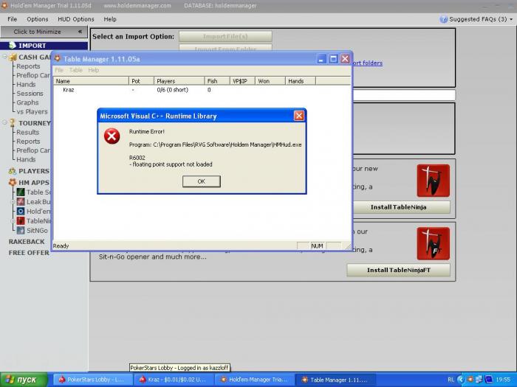
Task: Click OK in the Runtime Error dialog
Action: [201, 181]
